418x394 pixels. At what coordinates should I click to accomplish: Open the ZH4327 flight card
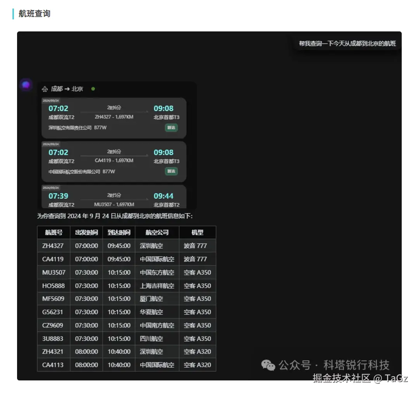[114, 118]
